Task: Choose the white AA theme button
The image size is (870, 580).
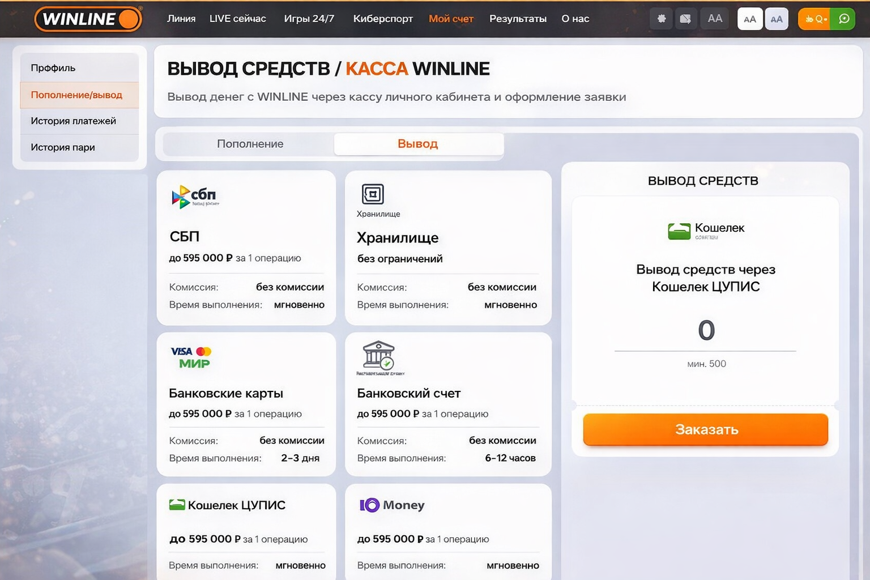Action: point(750,19)
